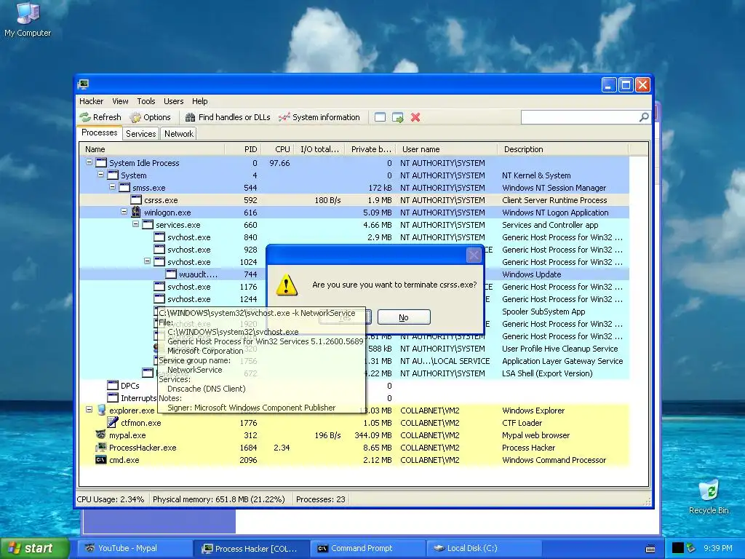Image resolution: width=745 pixels, height=559 pixels.
Task: Click the search input field
Action: point(580,117)
